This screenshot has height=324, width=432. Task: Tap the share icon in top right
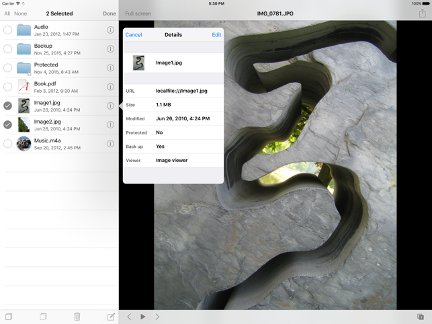coord(422,13)
